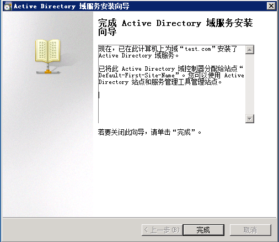Close the Active Directory wizard window
Viewport: 279px width, 242px height.
pyautogui.click(x=271, y=6)
